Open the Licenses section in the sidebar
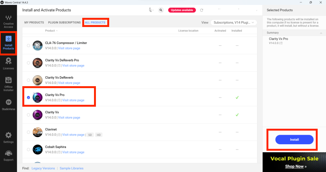326x172 pixels. [x=8, y=63]
